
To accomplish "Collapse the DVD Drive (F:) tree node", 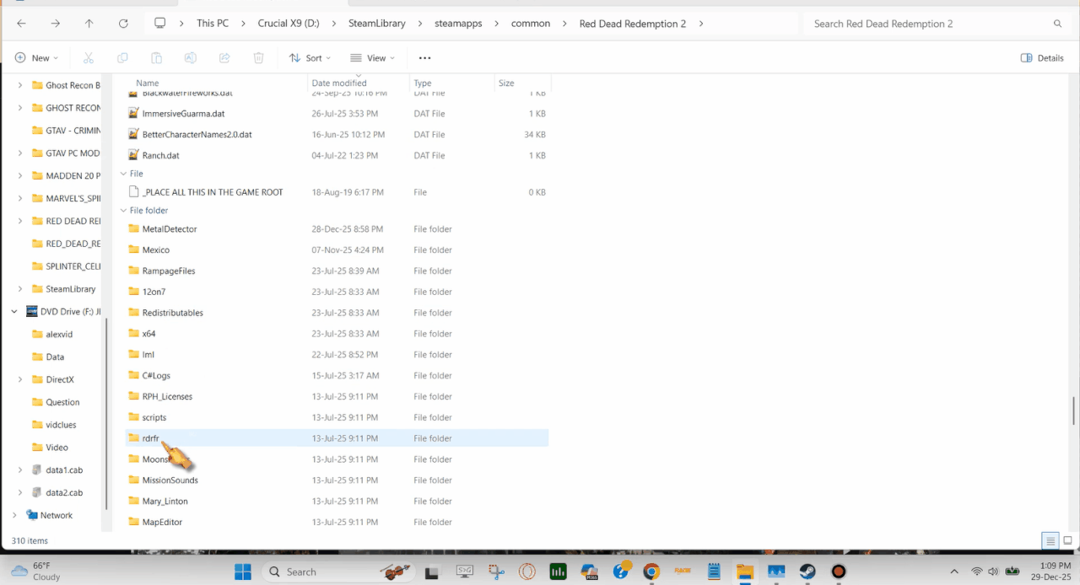I will 14,311.
